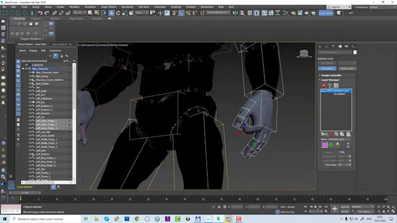Toggle visibility eye of Left_Middle_Finger_2
Image resolution: width=397 pixels, height=223 pixels.
[30, 143]
